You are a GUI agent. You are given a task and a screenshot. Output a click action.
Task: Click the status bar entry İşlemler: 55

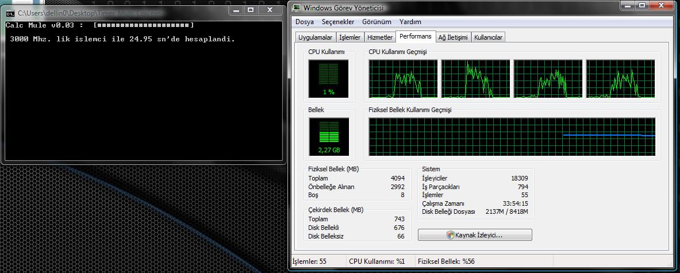310,262
